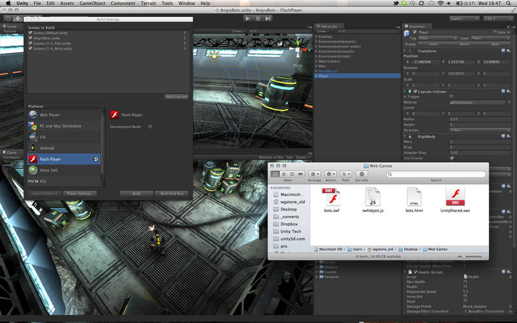Click the Step frame button
Viewport: 517px width, 323px height.
point(268,19)
